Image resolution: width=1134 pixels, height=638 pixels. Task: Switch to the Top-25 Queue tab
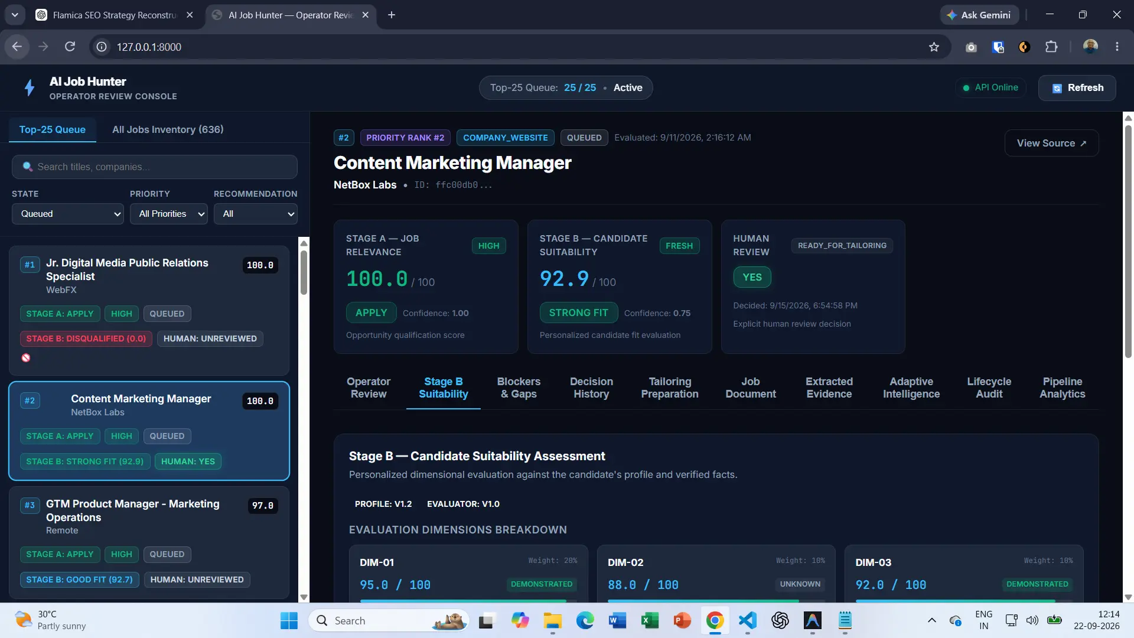[53, 129]
